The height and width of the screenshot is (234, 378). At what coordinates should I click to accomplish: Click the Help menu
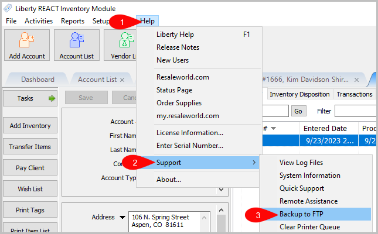tap(147, 21)
